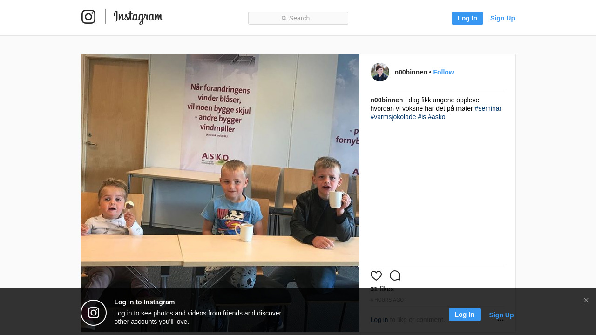Click the Instagram circle icon in bottom banner
Screen dimensions: 596x335
click(94, 313)
